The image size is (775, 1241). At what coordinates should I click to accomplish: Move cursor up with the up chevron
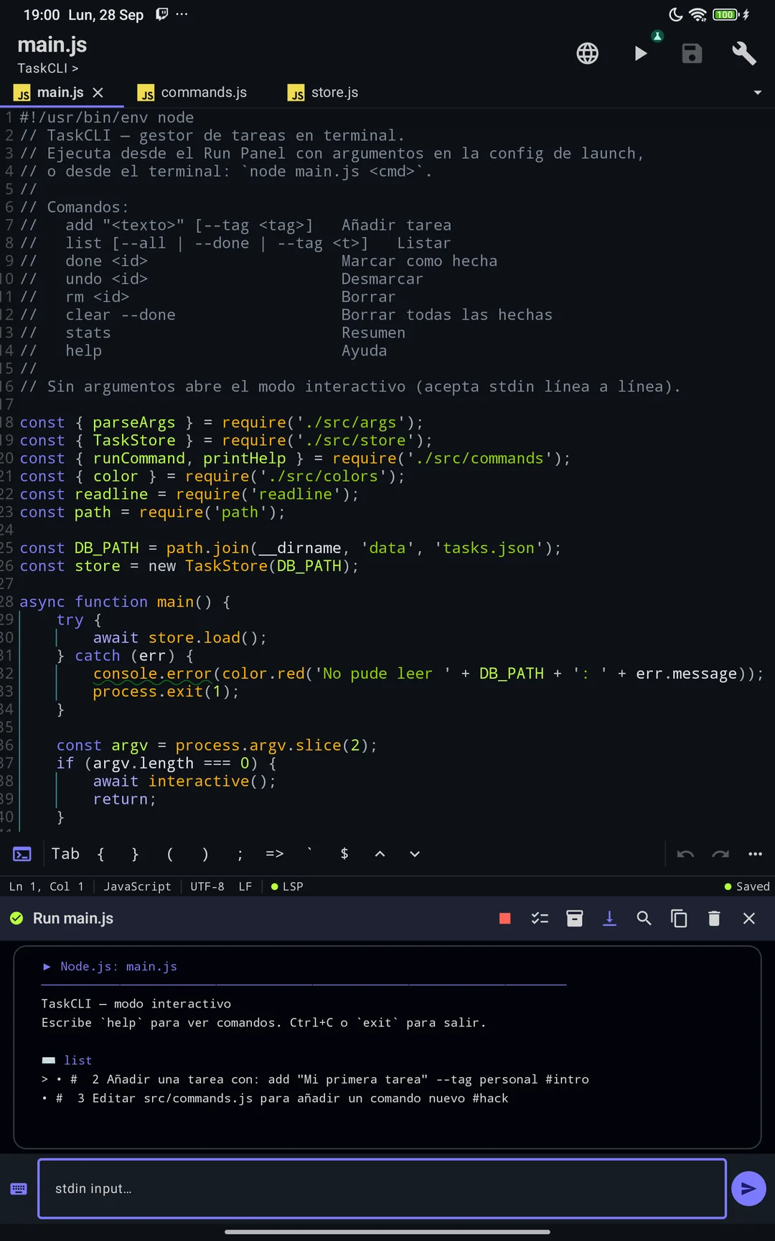click(380, 854)
